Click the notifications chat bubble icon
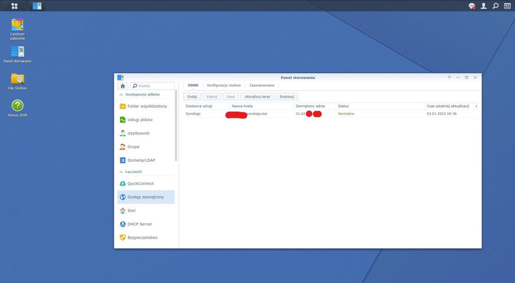 point(471,6)
